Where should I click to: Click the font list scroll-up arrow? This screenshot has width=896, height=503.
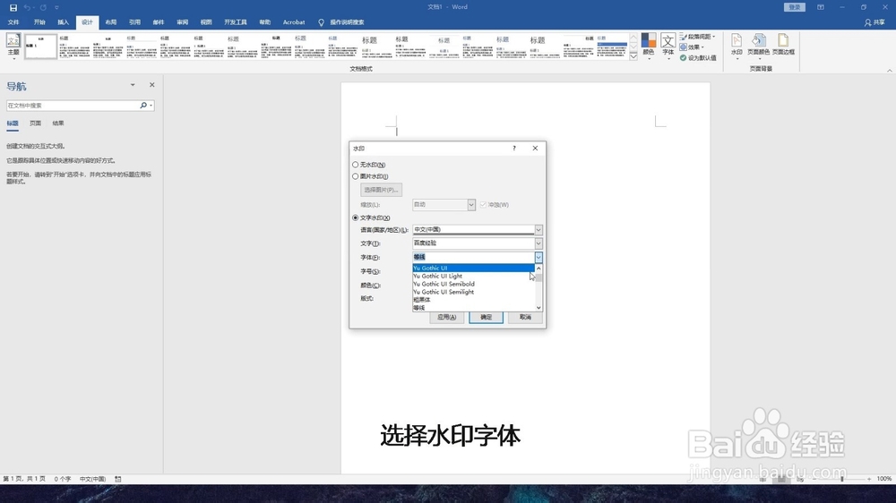pos(538,268)
